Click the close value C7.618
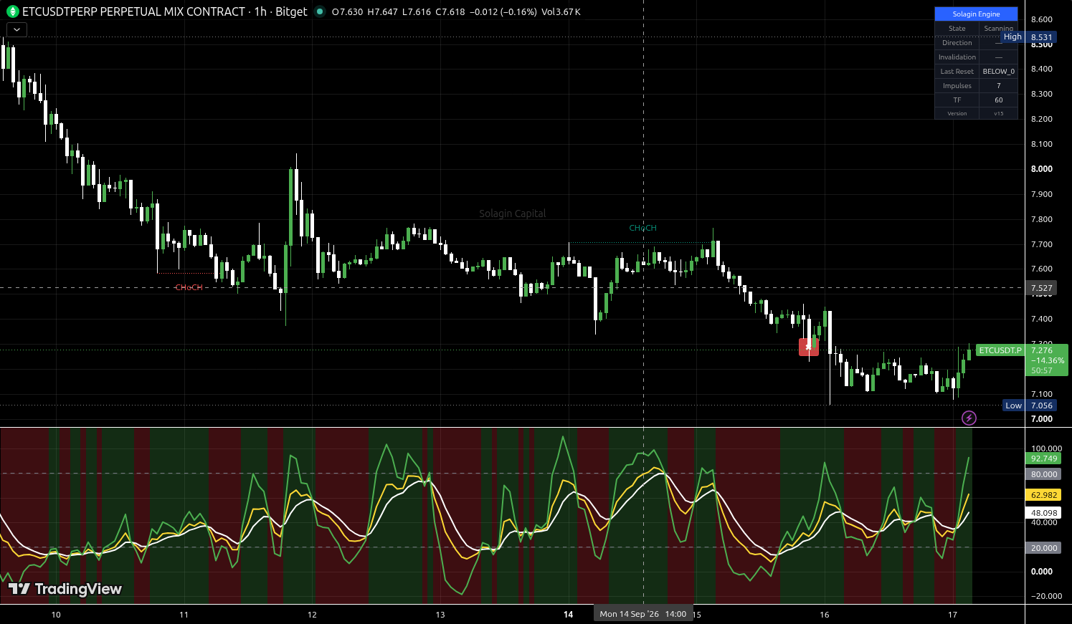This screenshot has height=624, width=1072. pyautogui.click(x=450, y=11)
